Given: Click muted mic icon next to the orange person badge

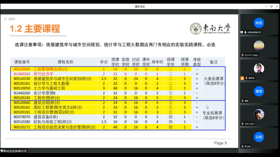Looking at the screenshot, I should (x=247, y=78).
